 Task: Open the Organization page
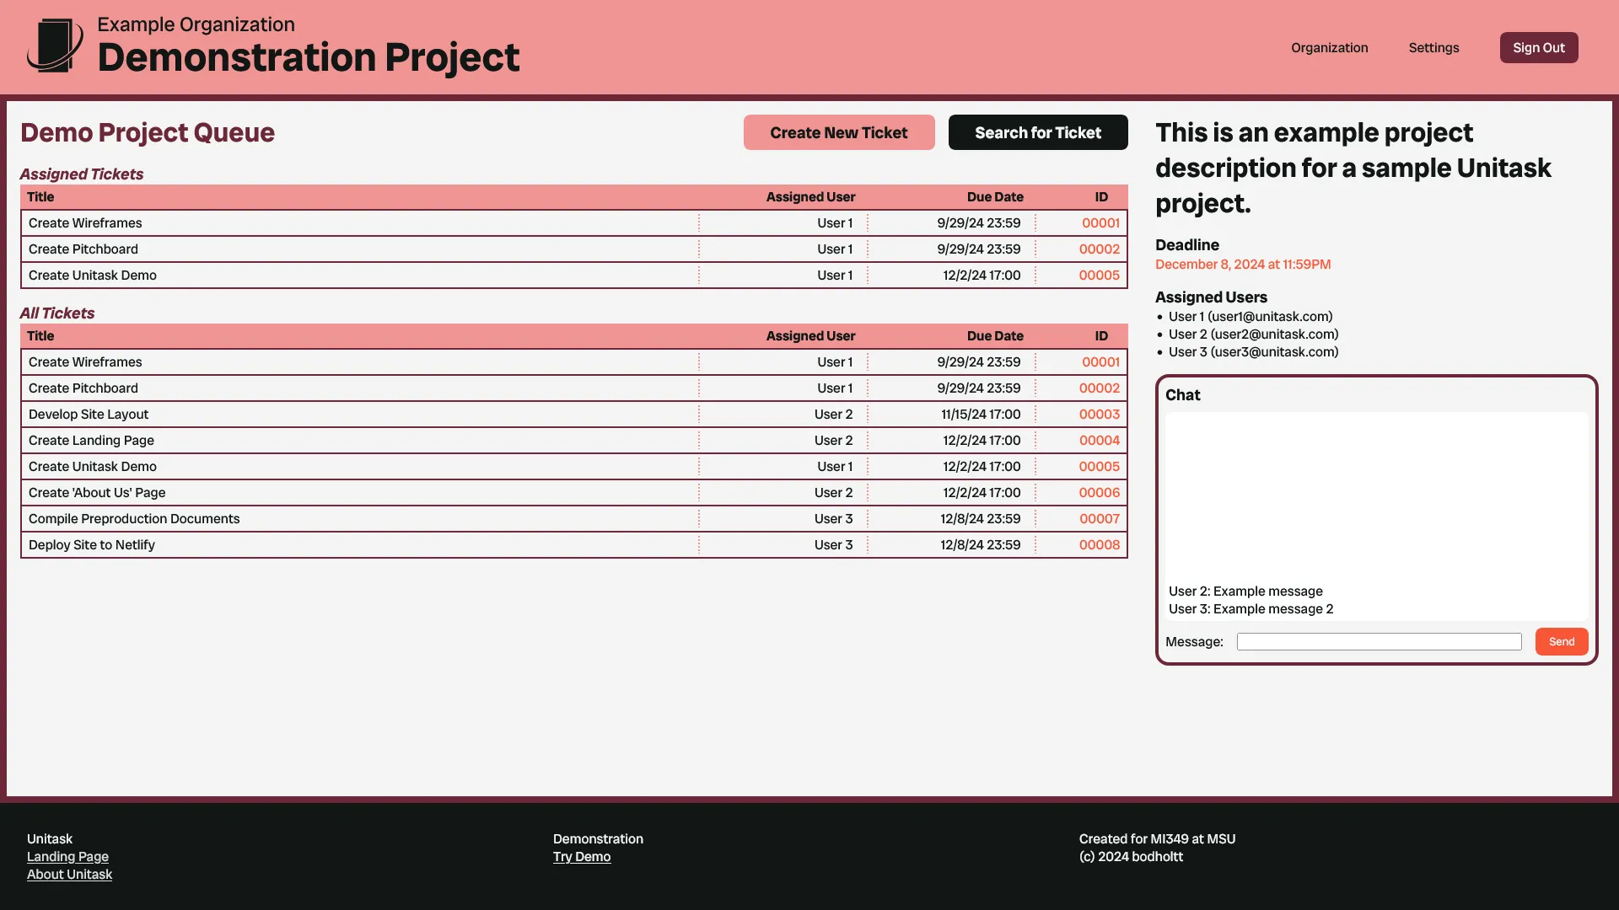pos(1329,47)
